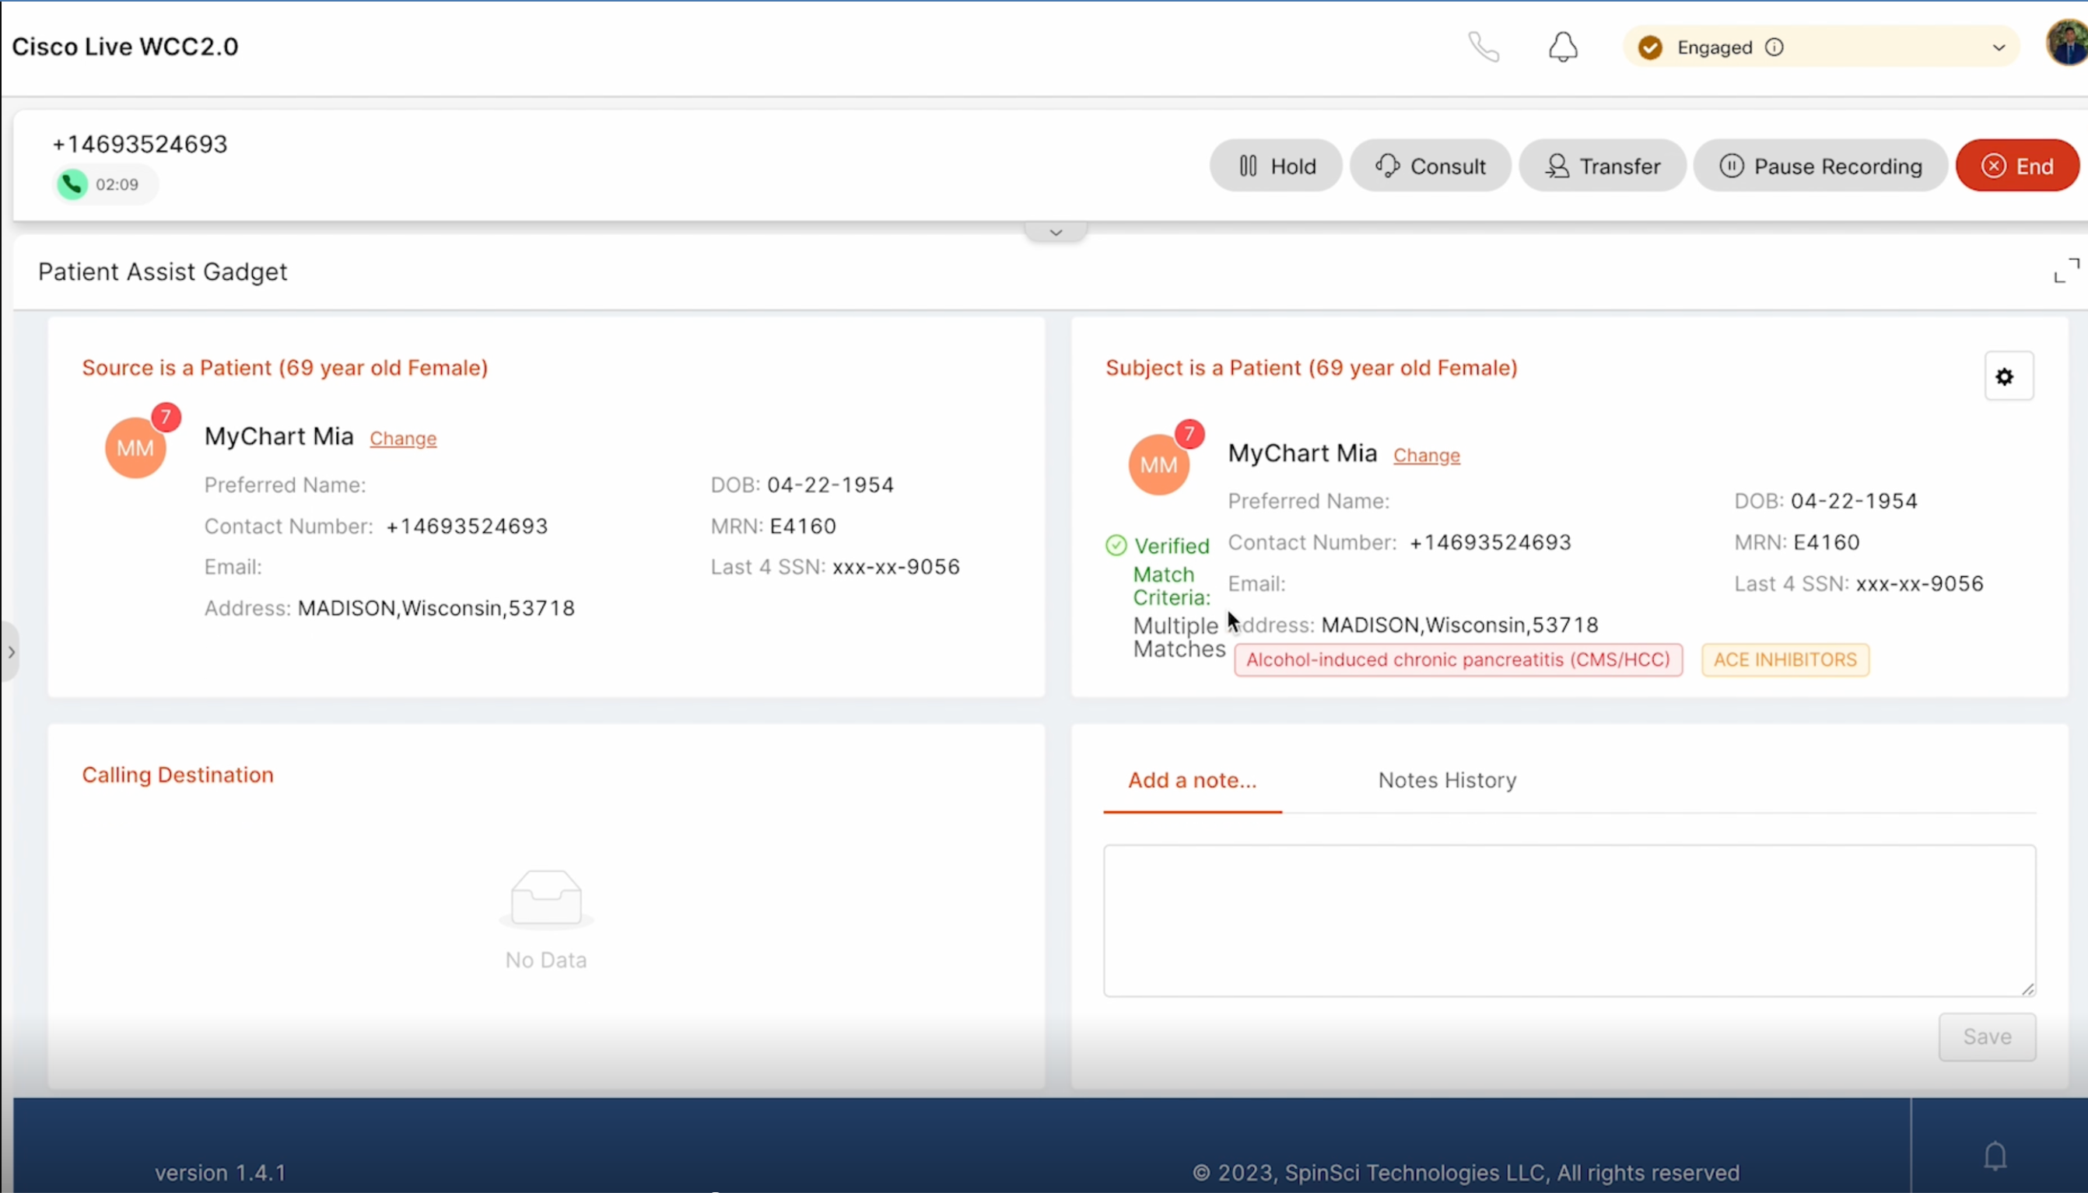Click the Source patient badge showing 7
2088x1193 pixels.
coord(166,417)
